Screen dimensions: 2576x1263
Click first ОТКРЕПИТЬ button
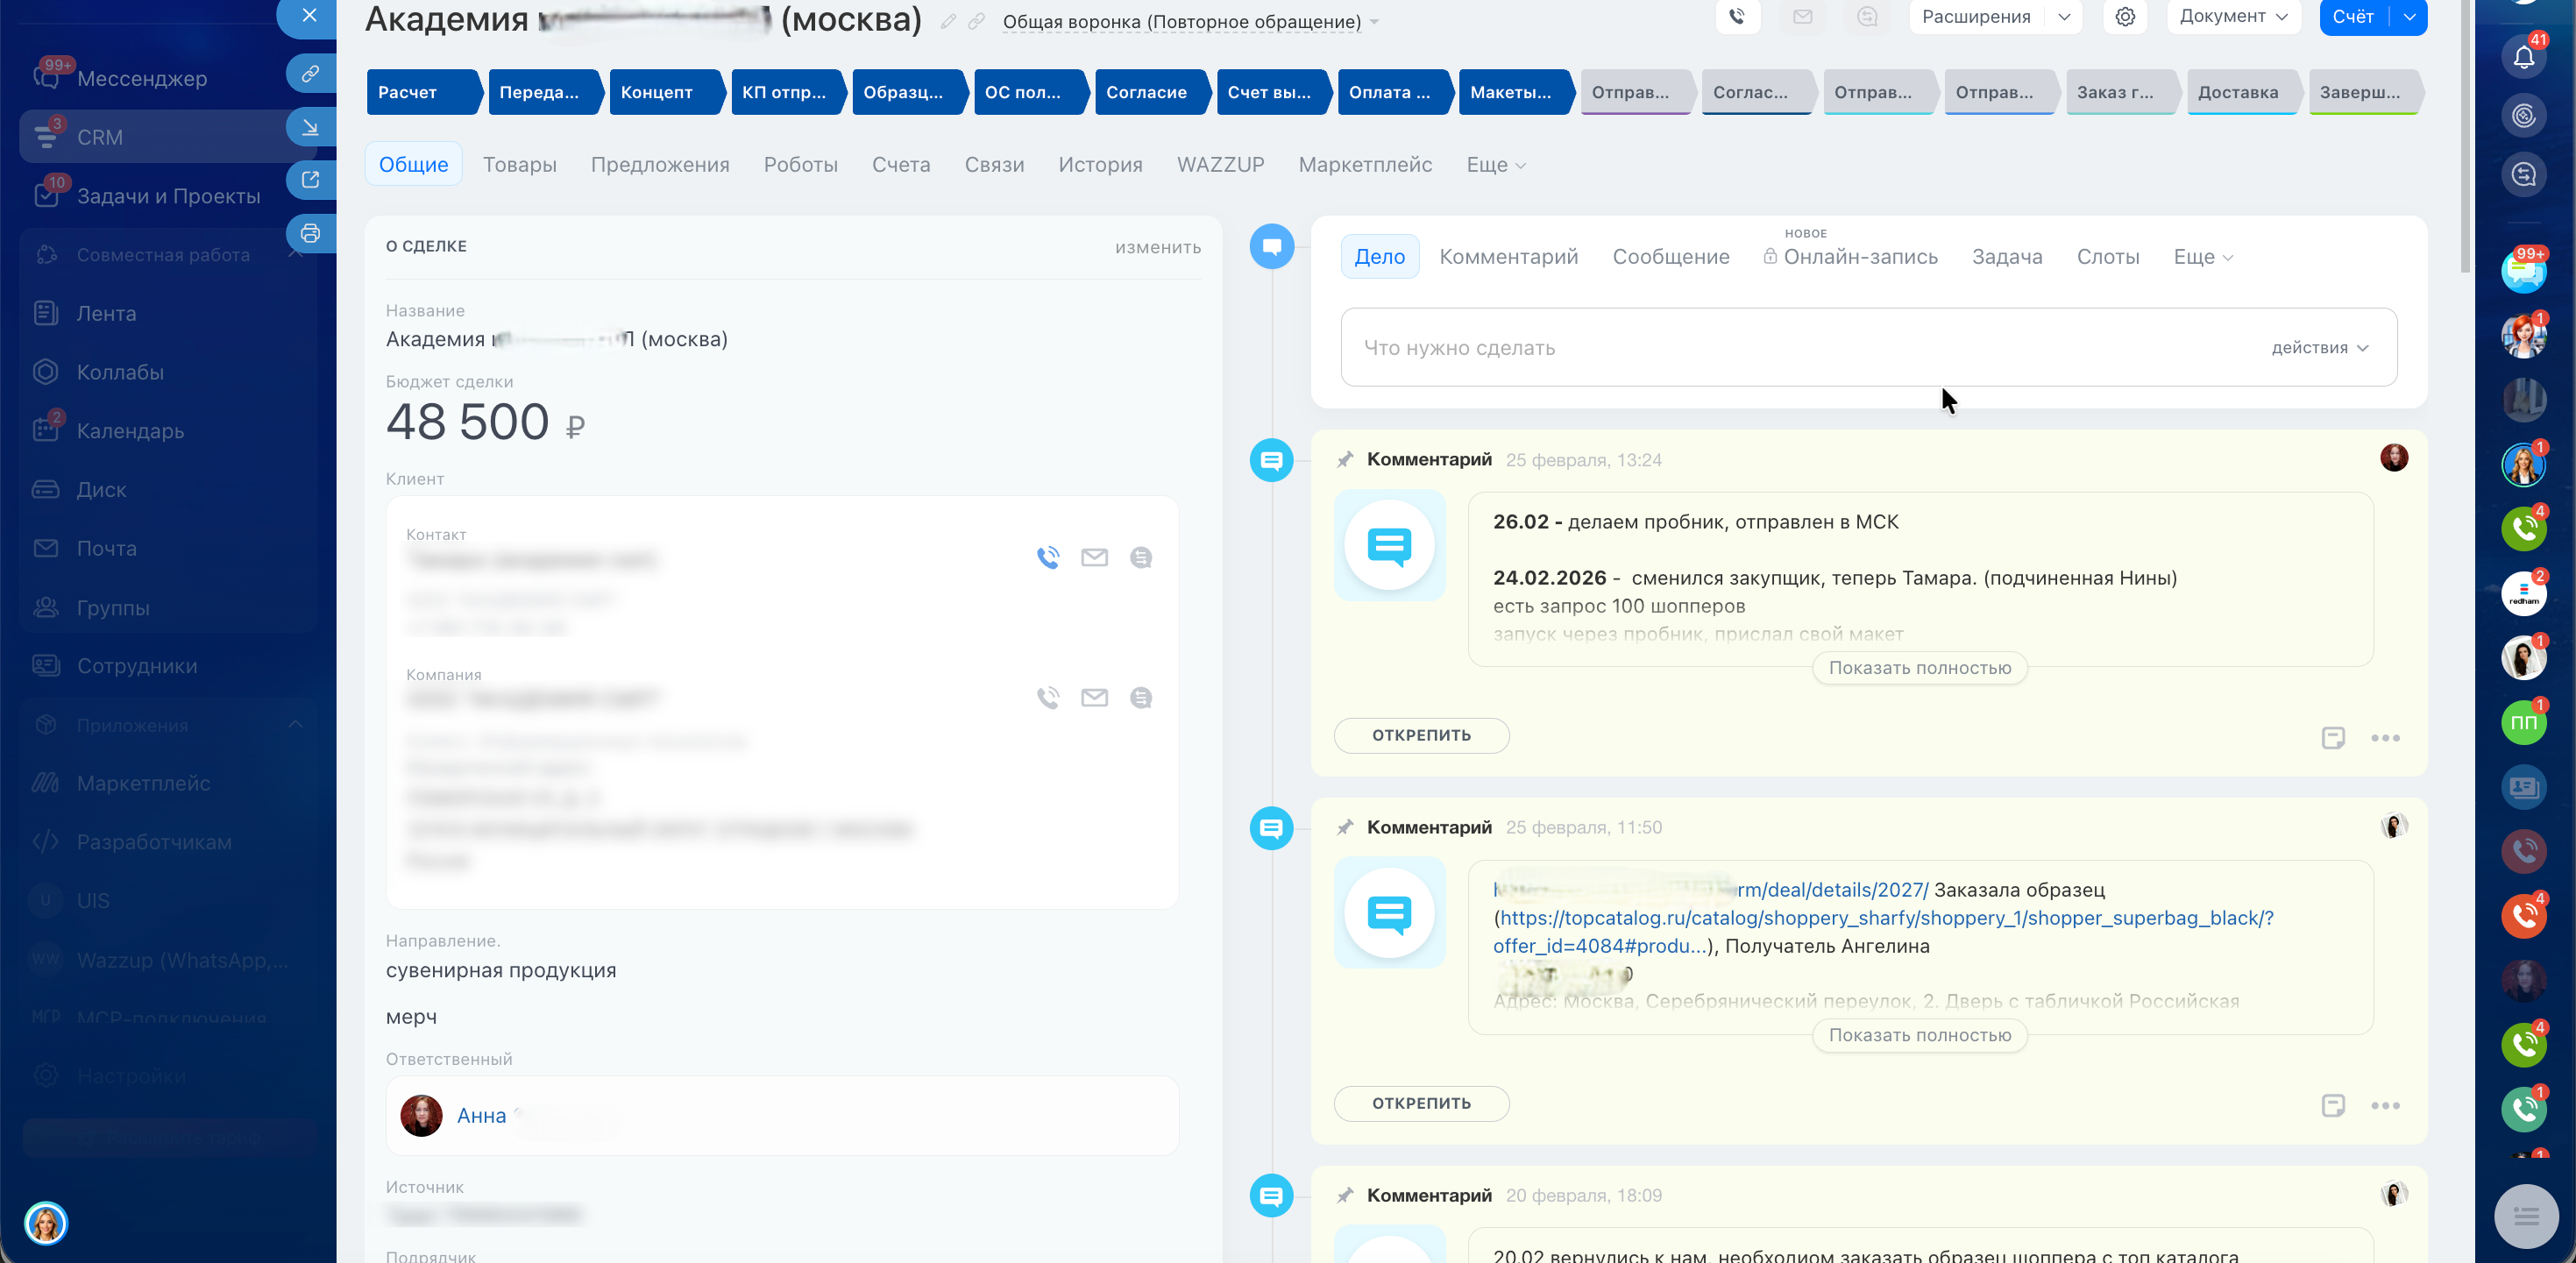1420,736
